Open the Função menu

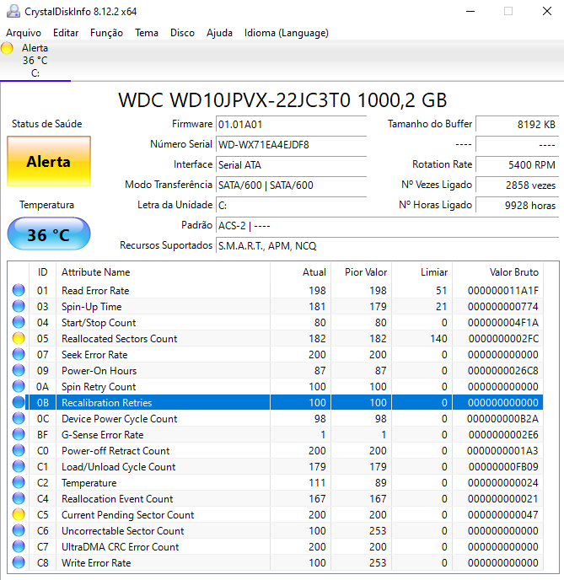106,33
